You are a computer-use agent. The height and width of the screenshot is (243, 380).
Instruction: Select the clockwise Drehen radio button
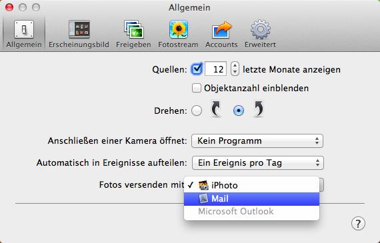239,111
